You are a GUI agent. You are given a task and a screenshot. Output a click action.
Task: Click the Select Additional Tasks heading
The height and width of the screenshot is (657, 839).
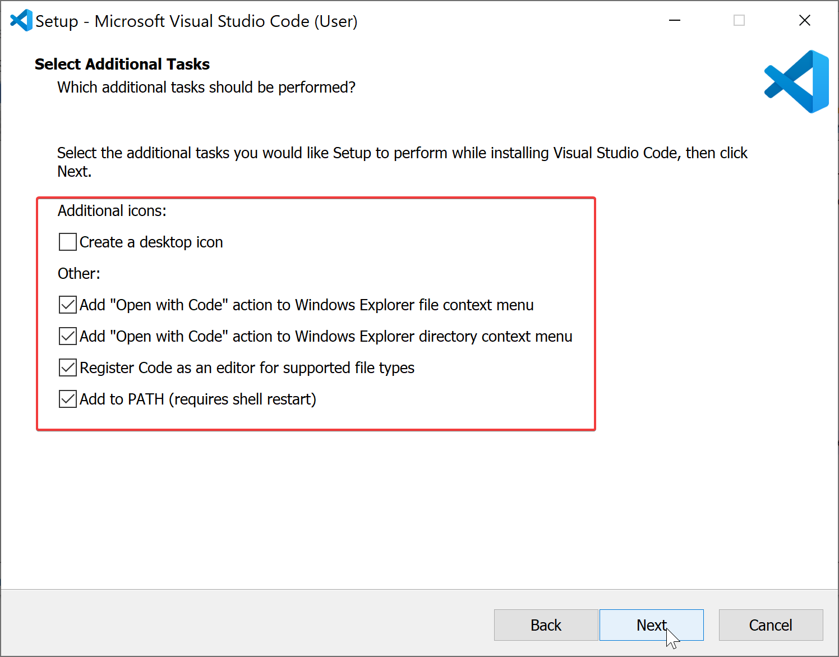[x=122, y=65]
